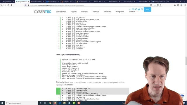The height and width of the screenshot is (105, 187).
Task: Save page to Pocket
Action: coord(158,5)
